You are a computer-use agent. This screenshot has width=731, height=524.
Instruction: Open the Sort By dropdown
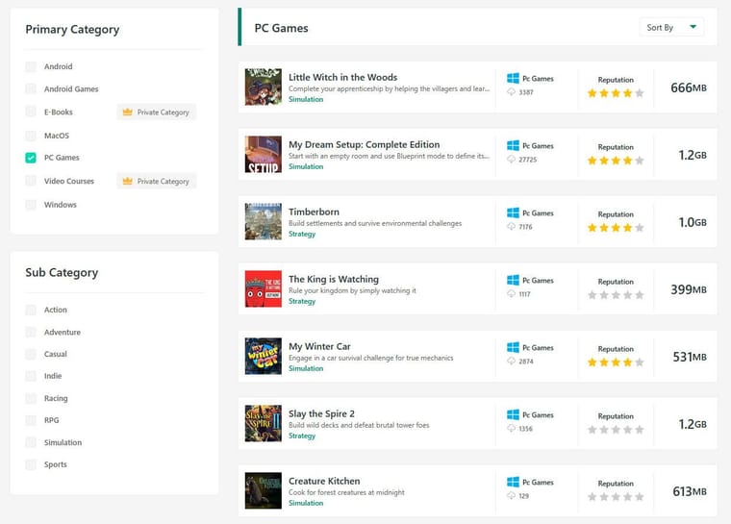(x=671, y=28)
